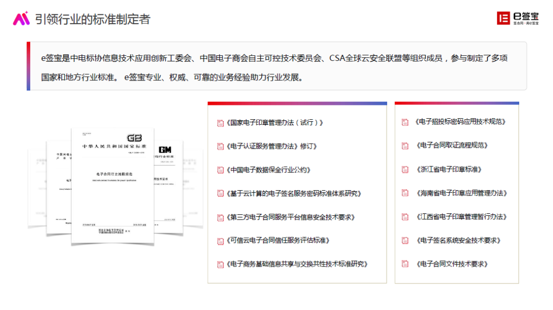Select the text 《电子招投标密码应用技术规范》

click(x=460, y=122)
